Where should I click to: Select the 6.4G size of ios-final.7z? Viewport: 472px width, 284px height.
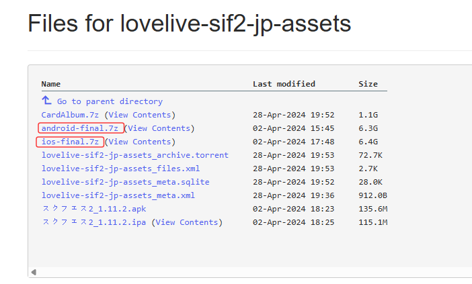[x=368, y=142]
